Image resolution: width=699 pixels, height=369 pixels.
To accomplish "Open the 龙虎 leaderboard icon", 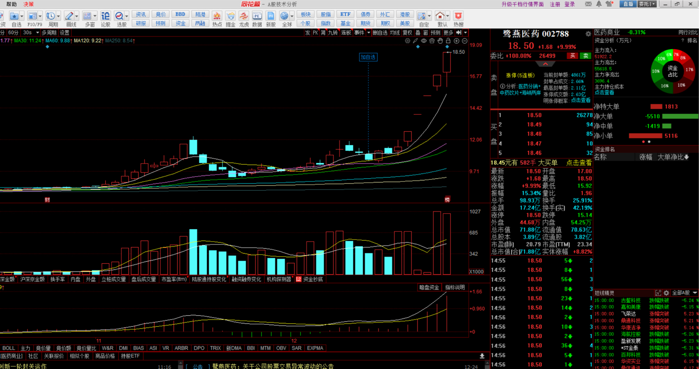I will pyautogui.click(x=244, y=16).
